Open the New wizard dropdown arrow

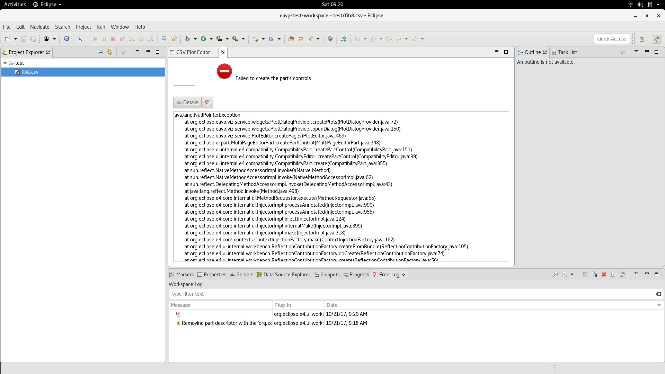[x=15, y=39]
